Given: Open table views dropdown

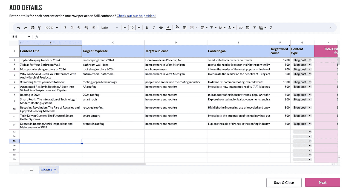Looking at the screenshot, I should pos(263,28).
